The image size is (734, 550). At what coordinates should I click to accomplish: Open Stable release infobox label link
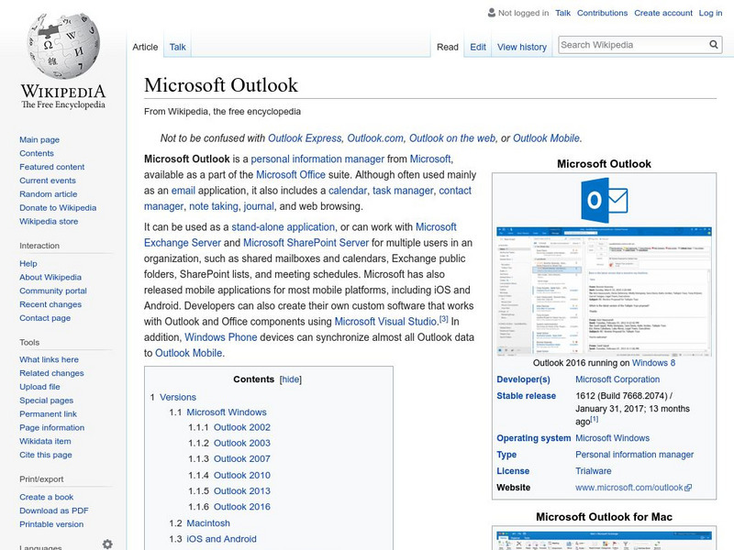pos(526,396)
